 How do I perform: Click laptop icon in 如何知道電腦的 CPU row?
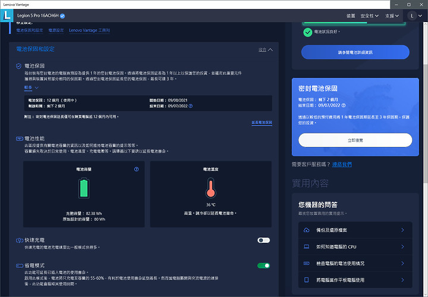coord(307,247)
